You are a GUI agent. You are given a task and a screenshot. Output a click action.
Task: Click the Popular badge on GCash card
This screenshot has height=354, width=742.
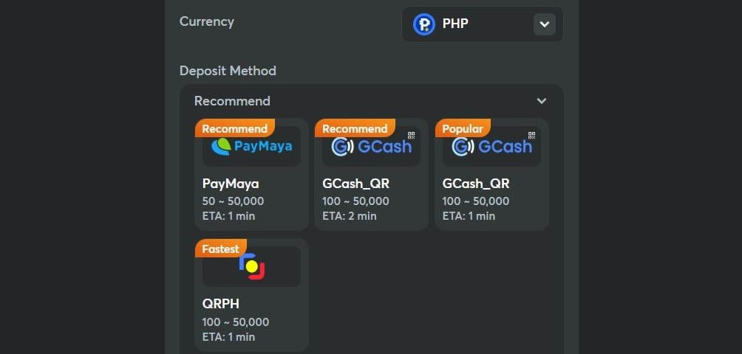point(463,128)
